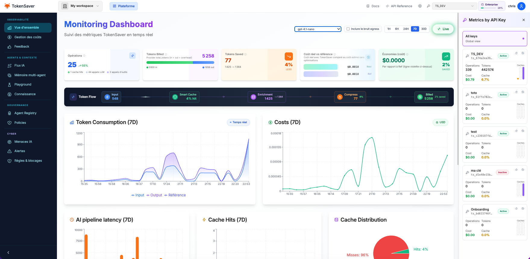The height and width of the screenshot is (259, 530).
Task: Open the API Reference link
Action: tap(399, 6)
